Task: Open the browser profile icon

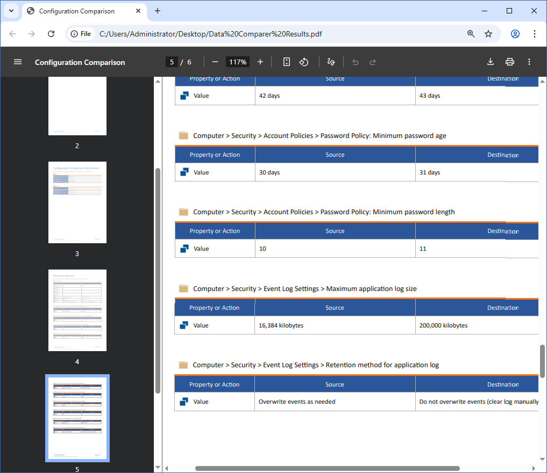Action: pyautogui.click(x=515, y=34)
